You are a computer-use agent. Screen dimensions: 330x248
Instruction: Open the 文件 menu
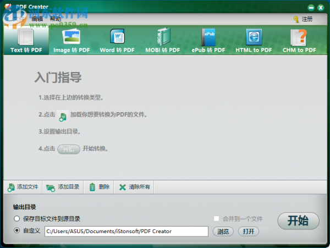[x=19, y=19]
